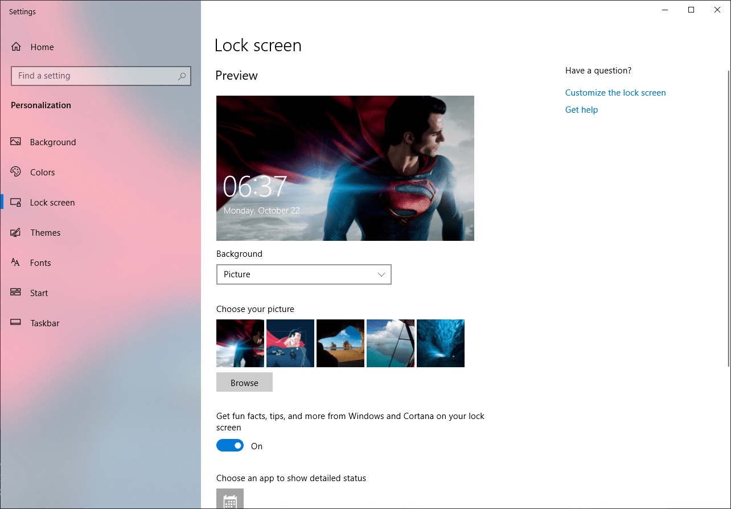
Task: Open the Background dropdown showing Picture
Action: click(303, 274)
